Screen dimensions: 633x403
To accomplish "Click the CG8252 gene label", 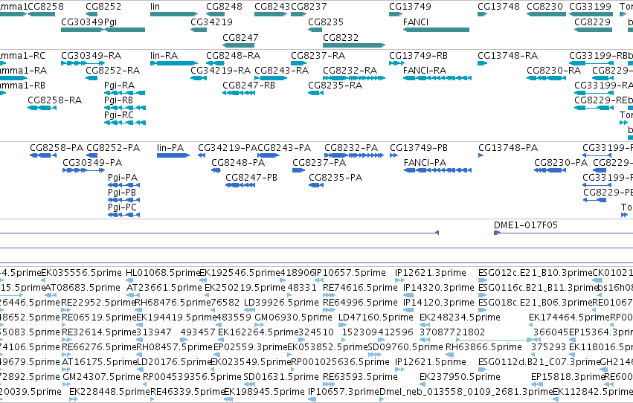I will pos(103,7).
